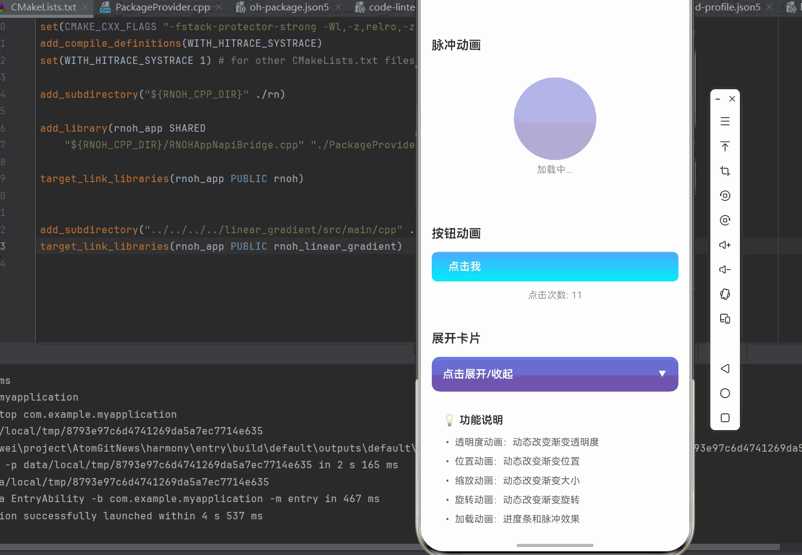Viewport: 802px width, 555px height.
Task: Close the emulator toolbar panel
Action: 732,98
